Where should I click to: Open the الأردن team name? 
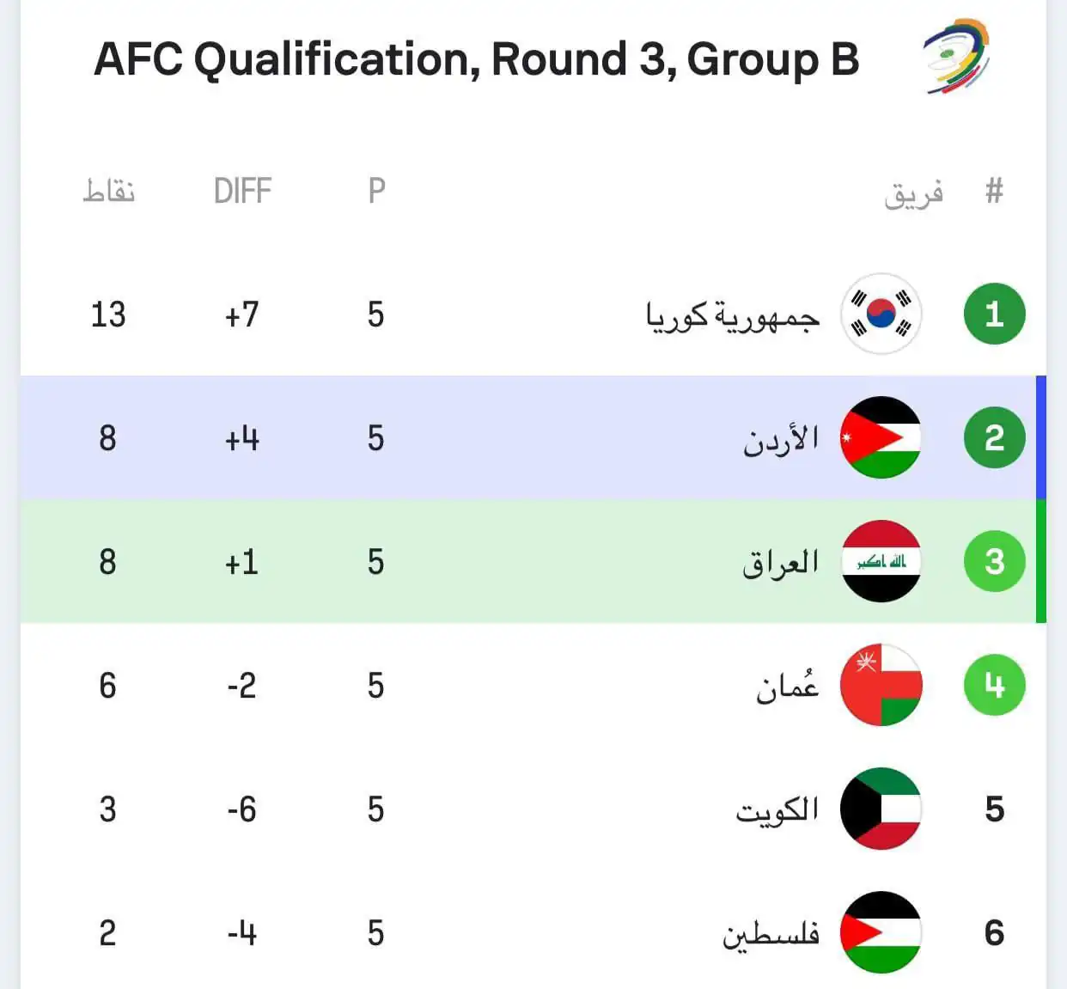[780, 439]
